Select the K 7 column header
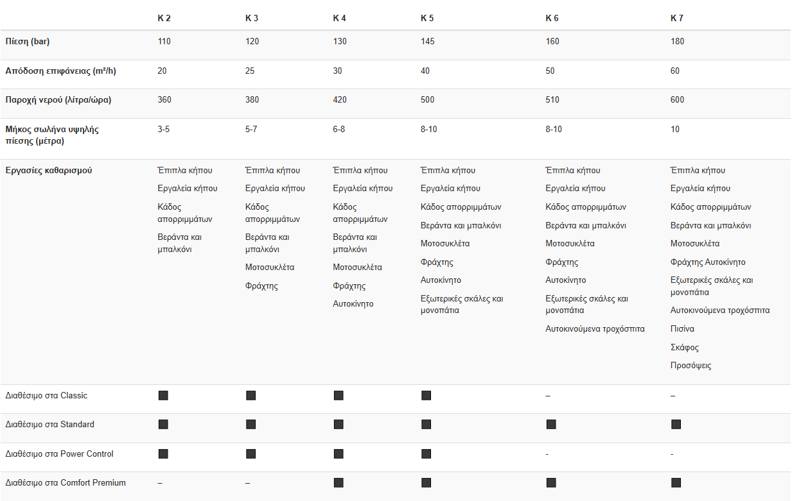 click(x=677, y=18)
